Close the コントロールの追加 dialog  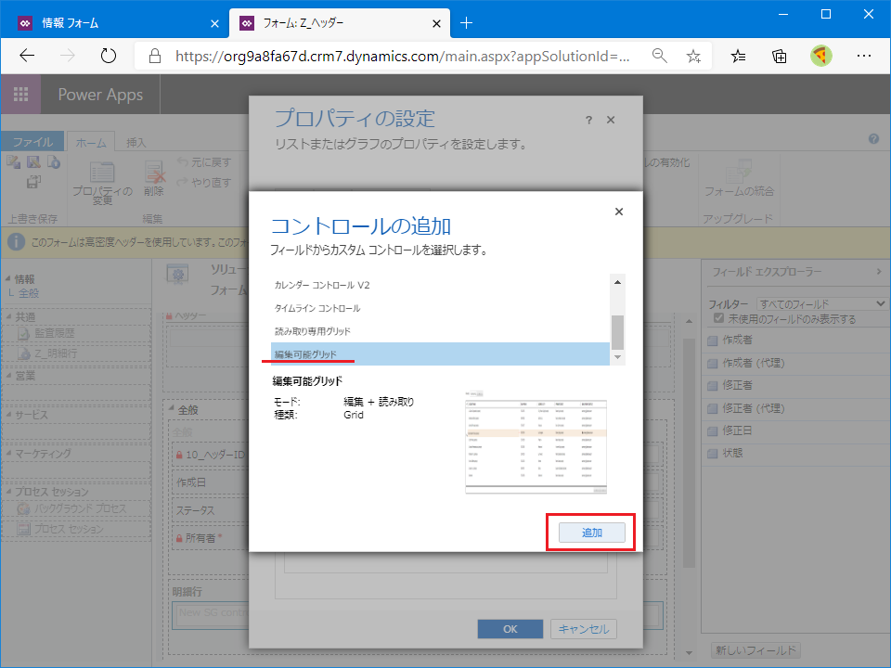(619, 212)
